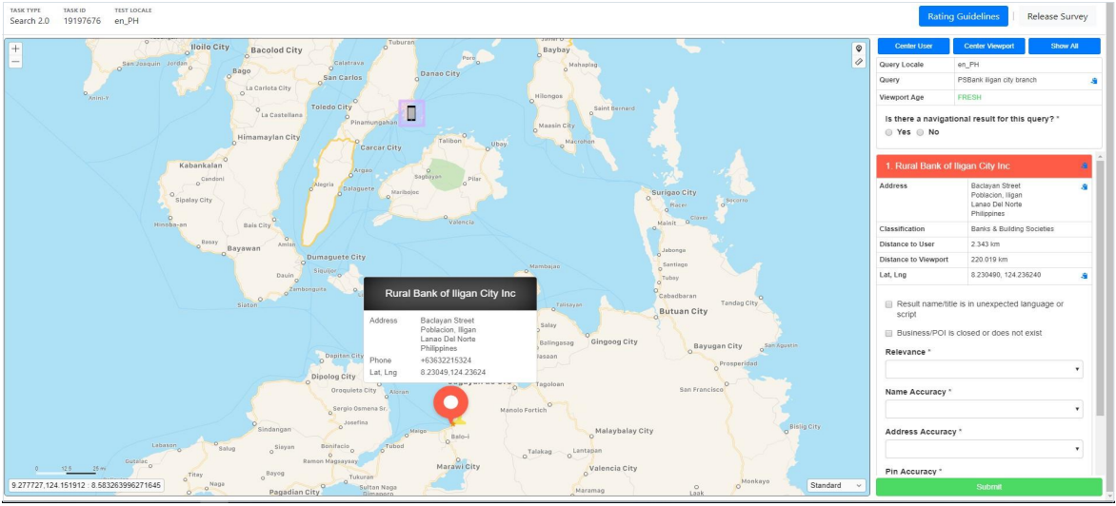Submit the rating form
This screenshot has width=1116, height=506.
[988, 487]
